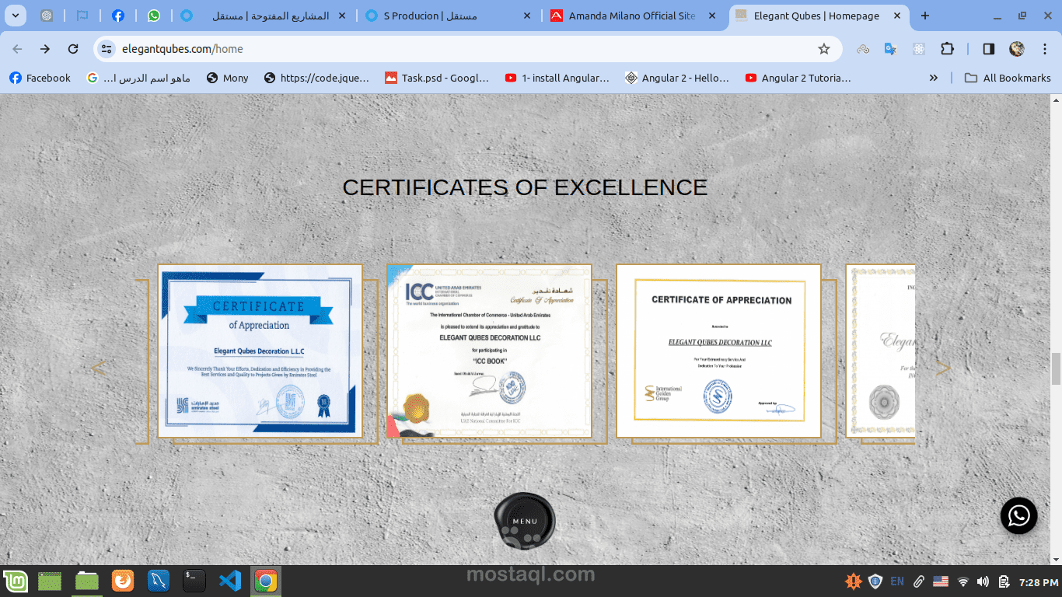Open the Google Translate extension

tap(891, 49)
